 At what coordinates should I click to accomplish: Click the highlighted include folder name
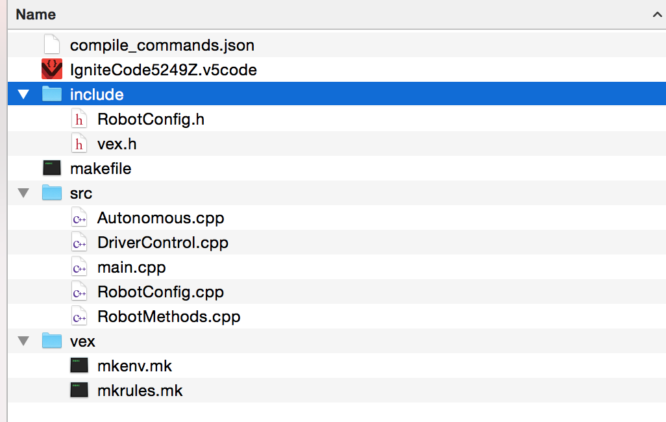click(x=96, y=95)
